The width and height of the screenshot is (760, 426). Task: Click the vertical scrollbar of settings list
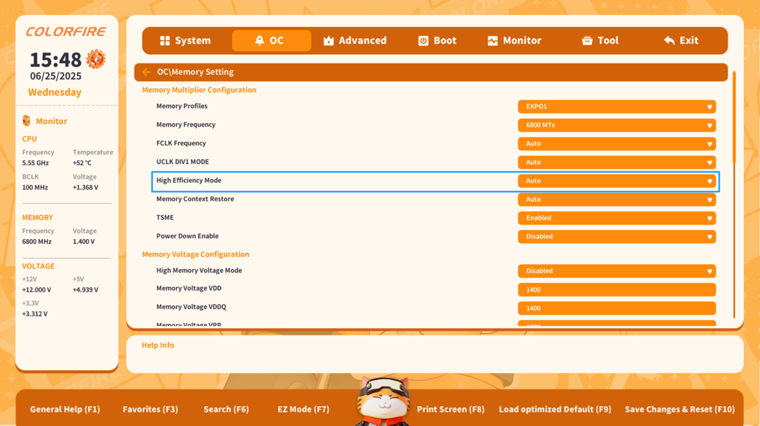[x=734, y=120]
